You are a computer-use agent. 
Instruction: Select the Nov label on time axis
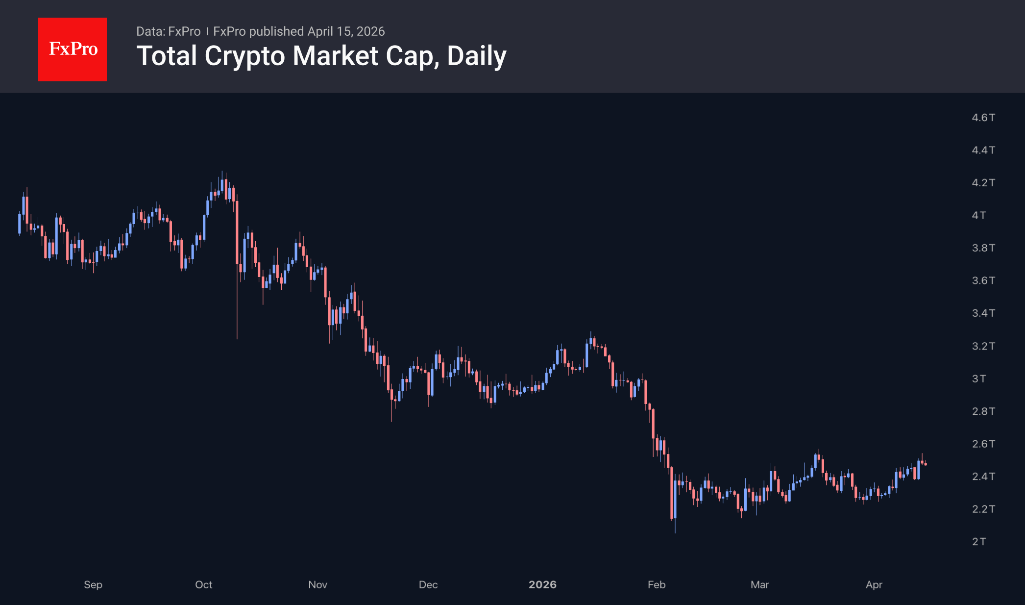click(x=317, y=584)
